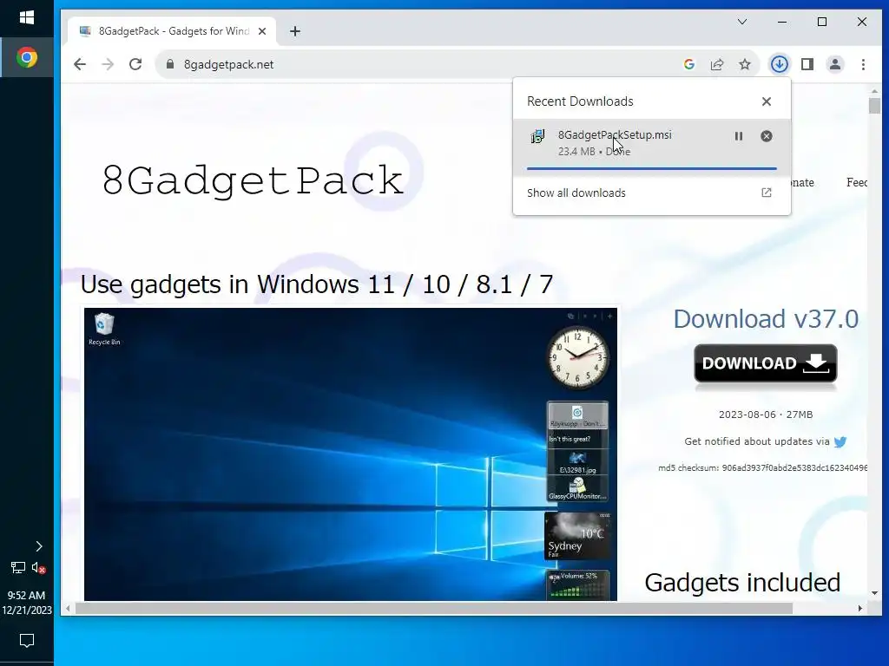The image size is (889, 666).
Task: Reload the 8gadgetpack.net page
Action: [x=135, y=64]
